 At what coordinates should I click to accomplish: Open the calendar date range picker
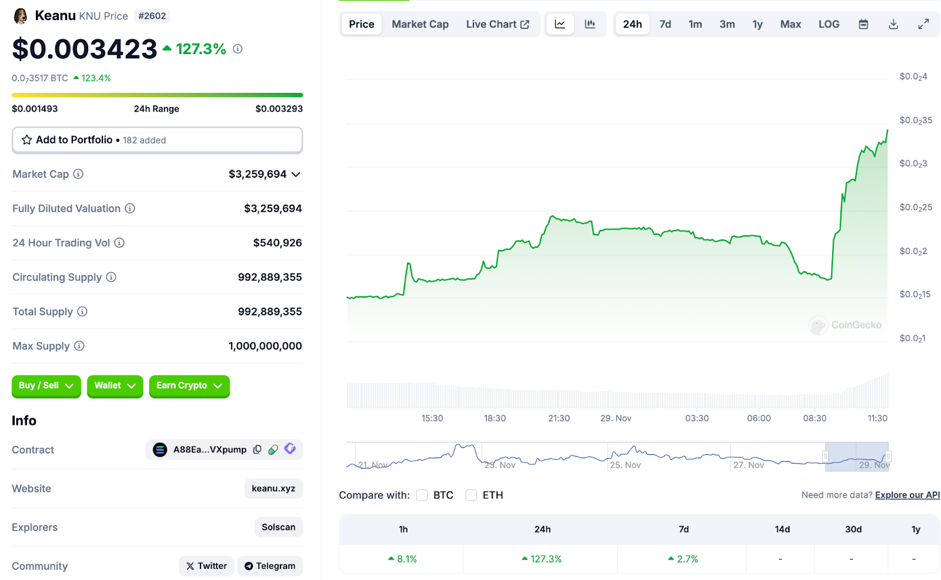(863, 24)
